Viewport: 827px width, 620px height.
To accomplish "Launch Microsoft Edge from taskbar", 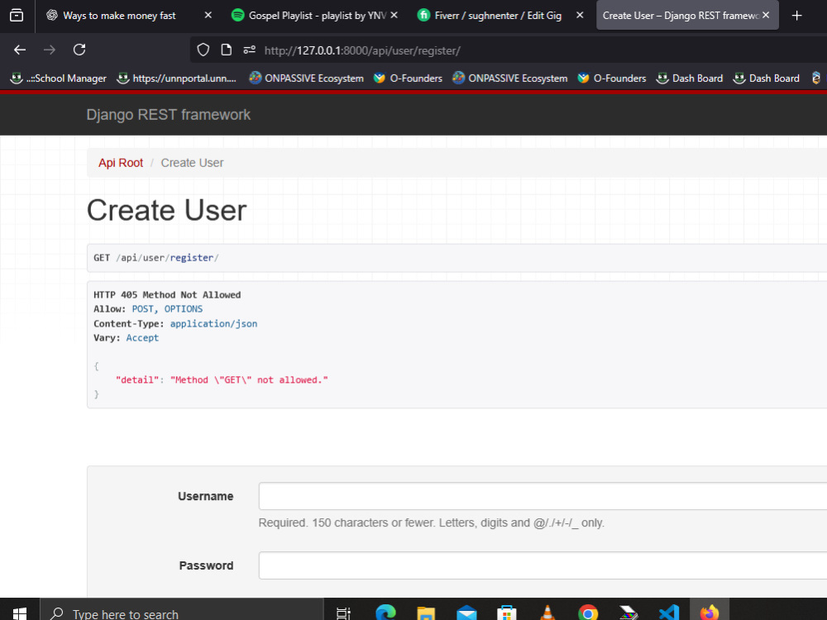I will click(385, 612).
